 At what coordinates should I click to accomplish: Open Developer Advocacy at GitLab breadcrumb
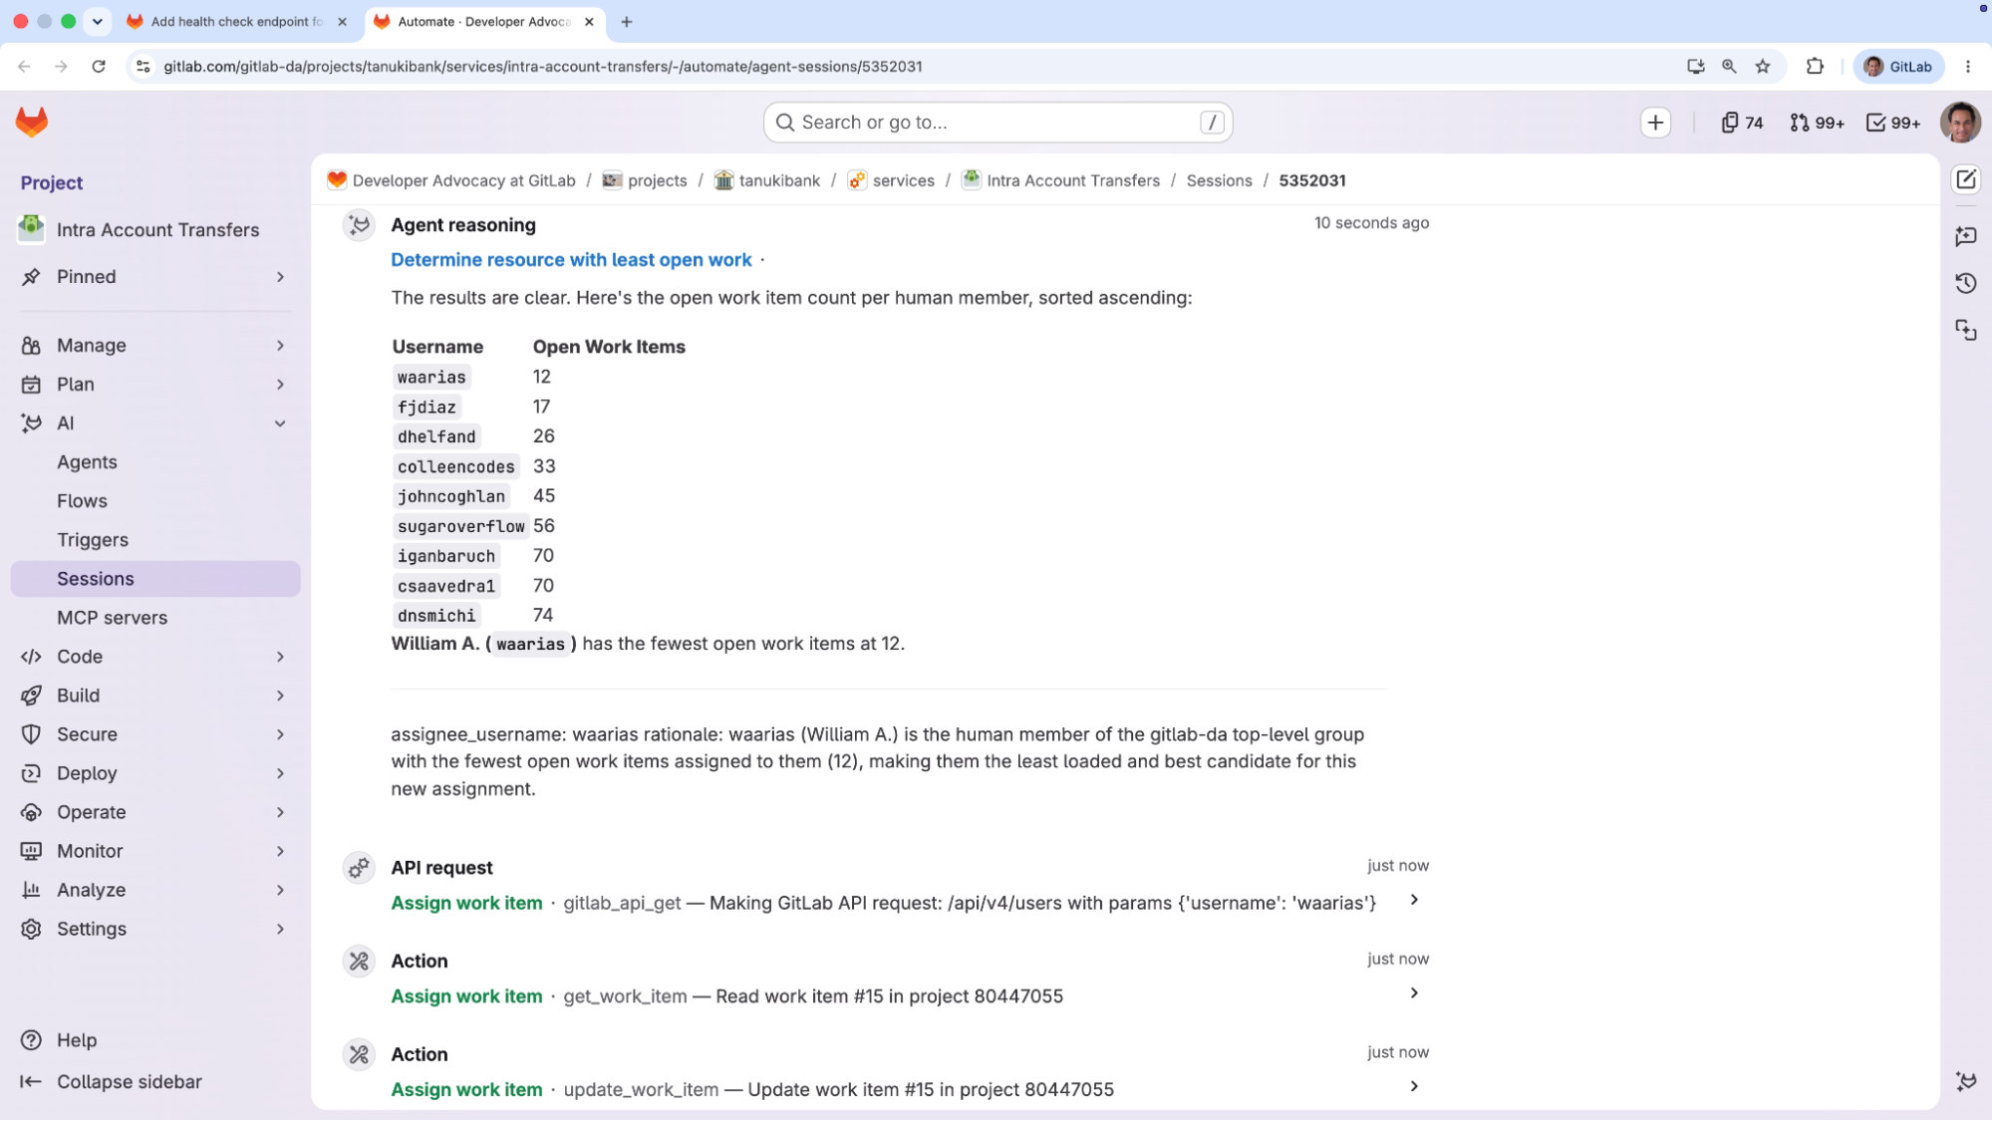(463, 180)
